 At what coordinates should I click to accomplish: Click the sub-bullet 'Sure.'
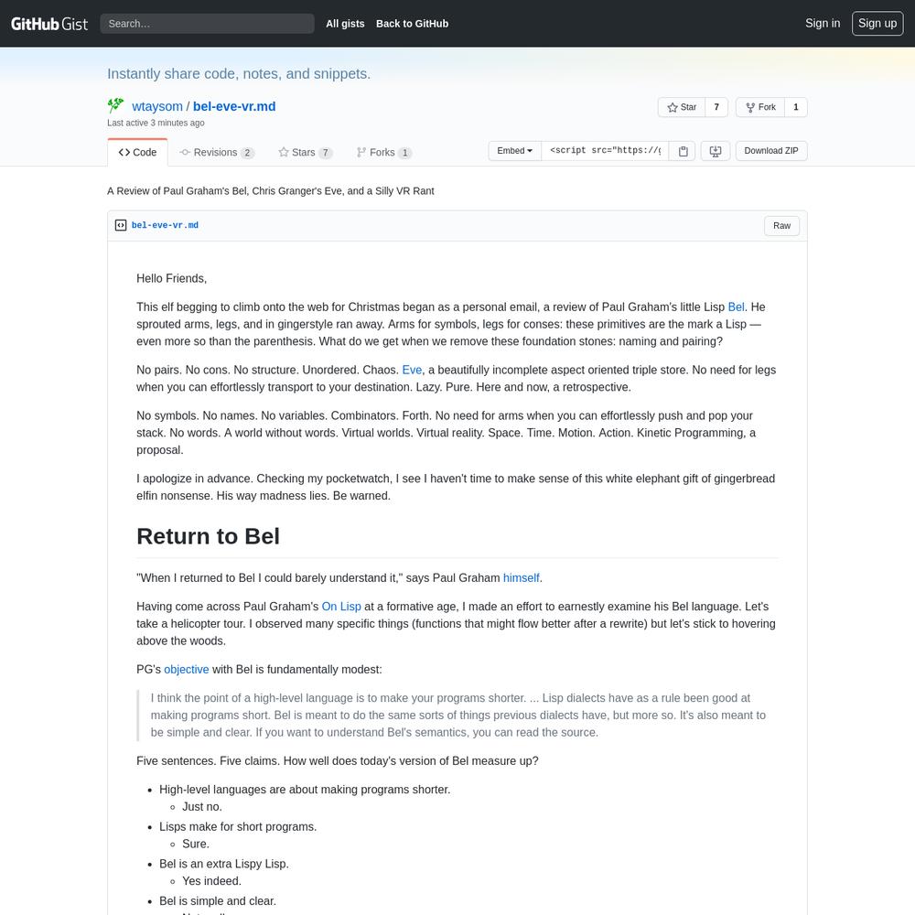(196, 845)
